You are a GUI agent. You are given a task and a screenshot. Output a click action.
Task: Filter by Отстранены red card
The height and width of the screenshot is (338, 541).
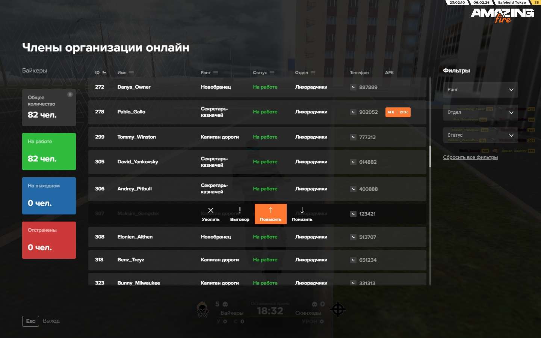click(49, 240)
